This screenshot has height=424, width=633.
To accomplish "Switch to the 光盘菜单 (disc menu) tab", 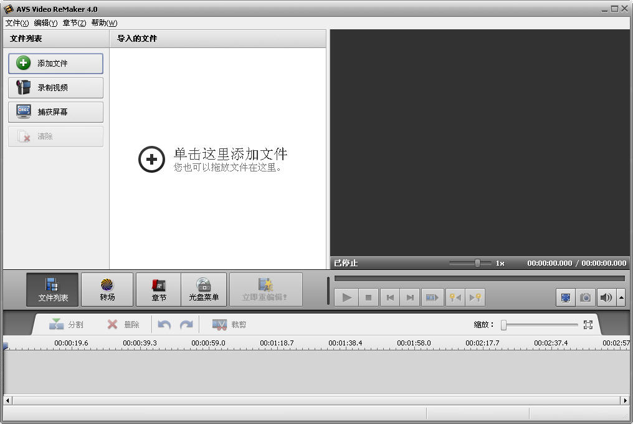I will point(204,289).
